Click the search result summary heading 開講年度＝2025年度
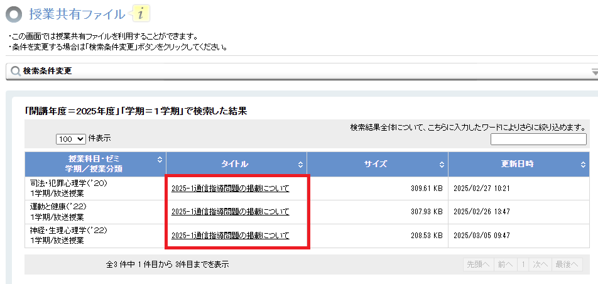Viewport: 598px width, 284px height. tap(136, 111)
